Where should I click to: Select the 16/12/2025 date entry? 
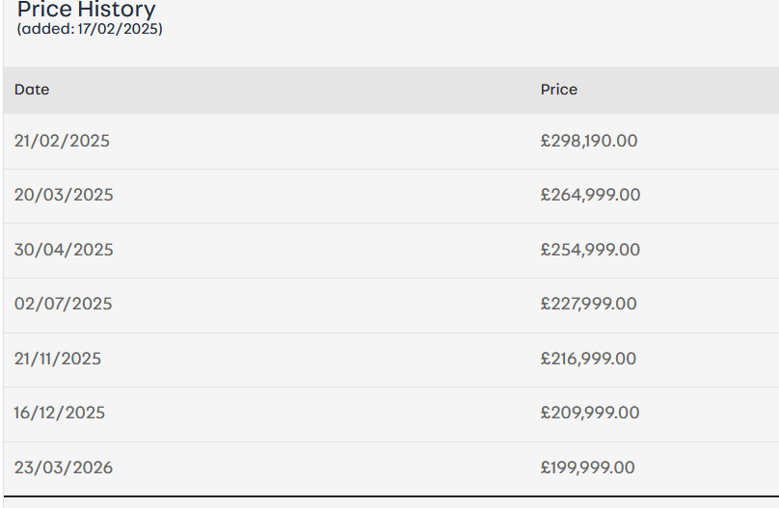coord(60,413)
